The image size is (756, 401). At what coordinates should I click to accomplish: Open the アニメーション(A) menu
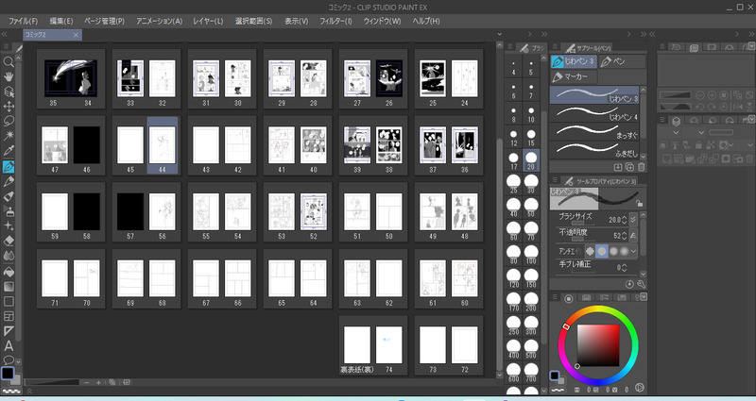pos(159,21)
